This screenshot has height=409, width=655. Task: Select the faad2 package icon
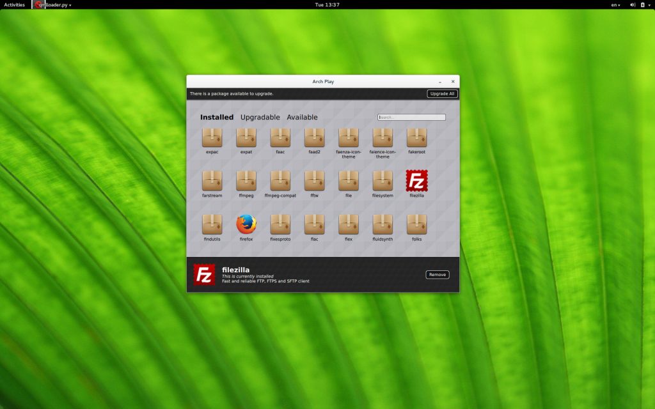point(315,138)
